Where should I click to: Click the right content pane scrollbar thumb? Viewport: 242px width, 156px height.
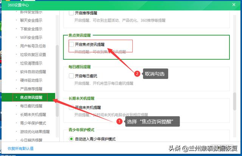234,101
